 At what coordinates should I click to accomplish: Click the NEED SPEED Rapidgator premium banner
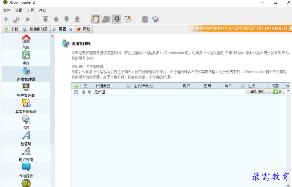tap(240, 29)
